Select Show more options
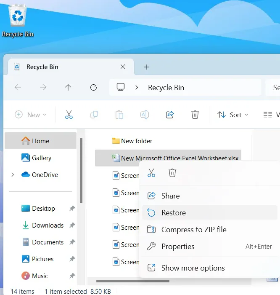Viewport: 280px width, 295px height. (x=210, y=268)
